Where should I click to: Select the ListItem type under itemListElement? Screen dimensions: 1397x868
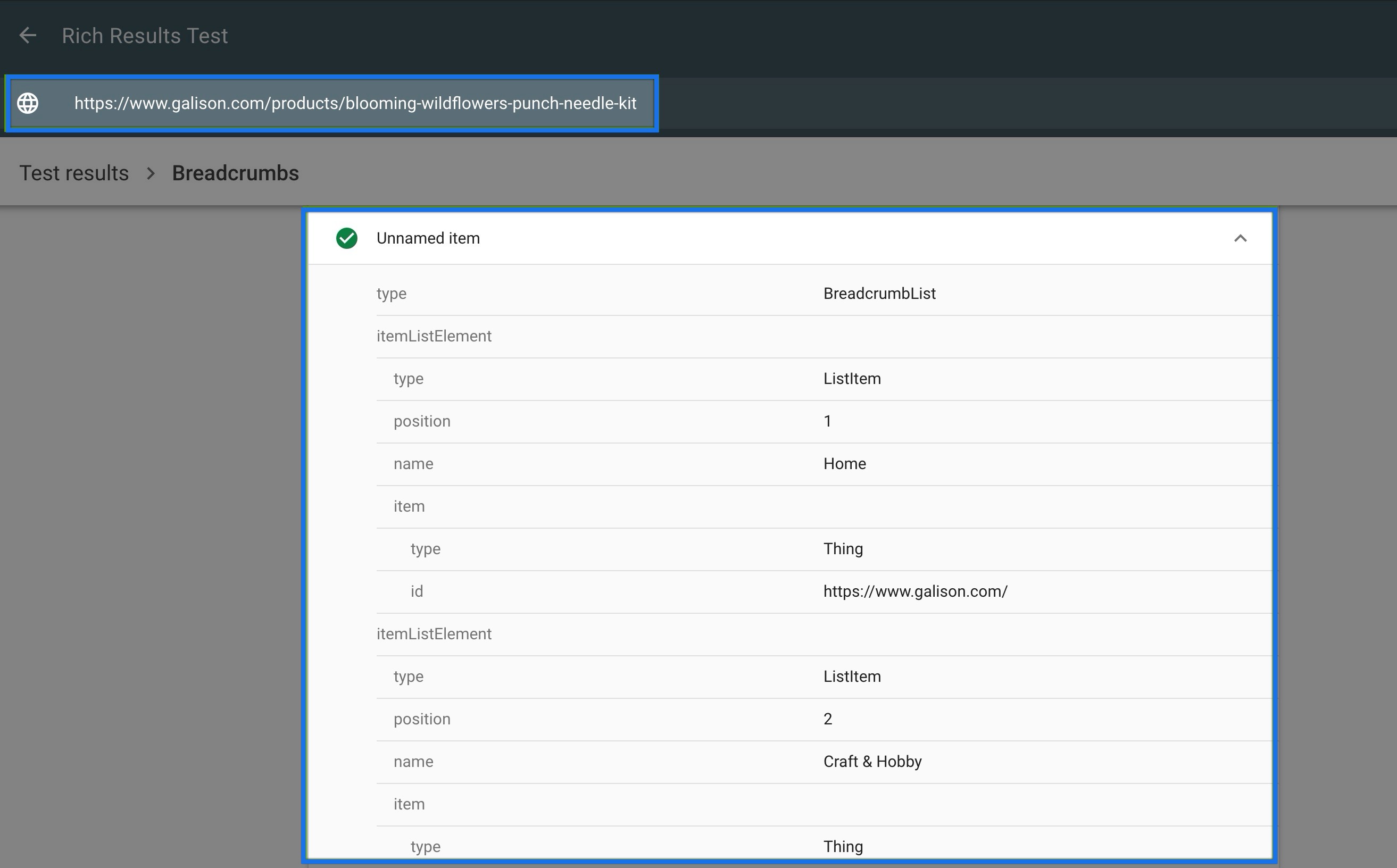852,378
